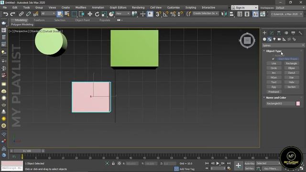306x172 pixels.
Task: Click the Align tool icon
Action: [231, 14]
